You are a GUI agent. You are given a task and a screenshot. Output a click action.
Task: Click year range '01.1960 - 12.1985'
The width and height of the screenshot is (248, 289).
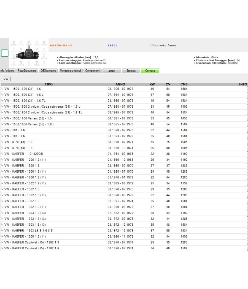(x=120, y=160)
